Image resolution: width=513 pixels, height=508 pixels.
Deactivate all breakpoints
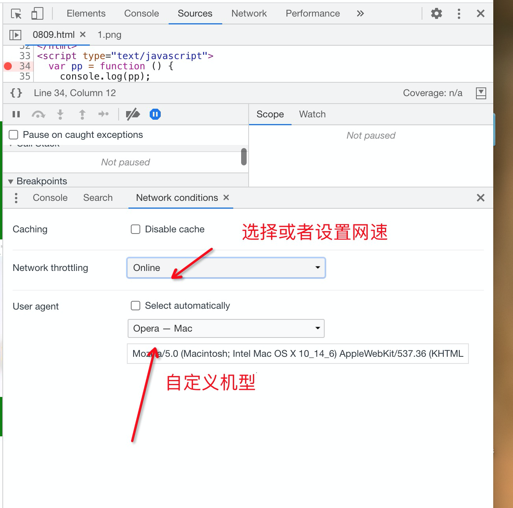point(133,114)
